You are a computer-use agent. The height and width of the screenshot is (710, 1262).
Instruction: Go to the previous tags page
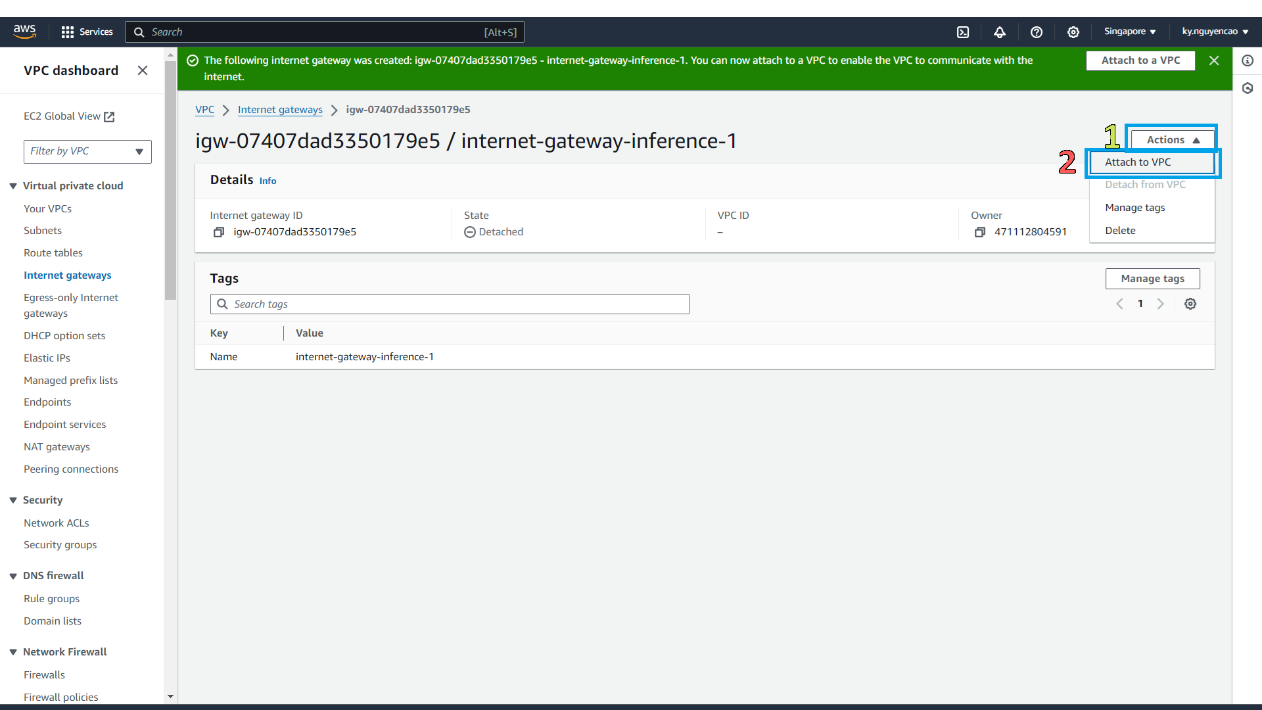(x=1120, y=304)
